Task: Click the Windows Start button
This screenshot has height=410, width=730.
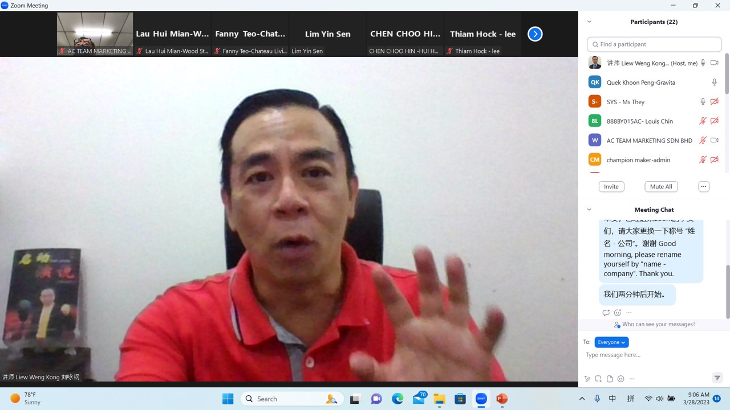Action: point(228,399)
